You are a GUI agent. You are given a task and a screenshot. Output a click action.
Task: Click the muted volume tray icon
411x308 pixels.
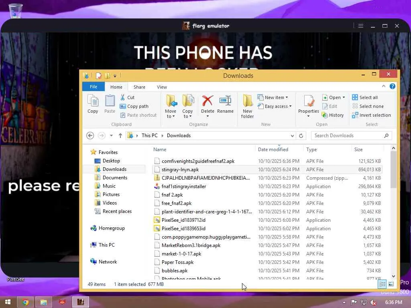[373, 302]
